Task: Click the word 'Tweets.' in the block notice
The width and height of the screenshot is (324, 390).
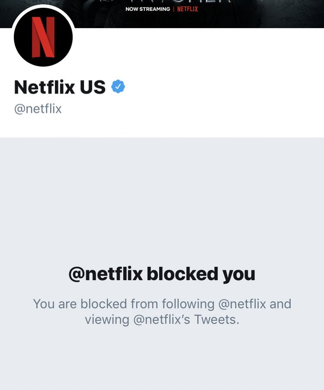Action: pyautogui.click(x=217, y=320)
